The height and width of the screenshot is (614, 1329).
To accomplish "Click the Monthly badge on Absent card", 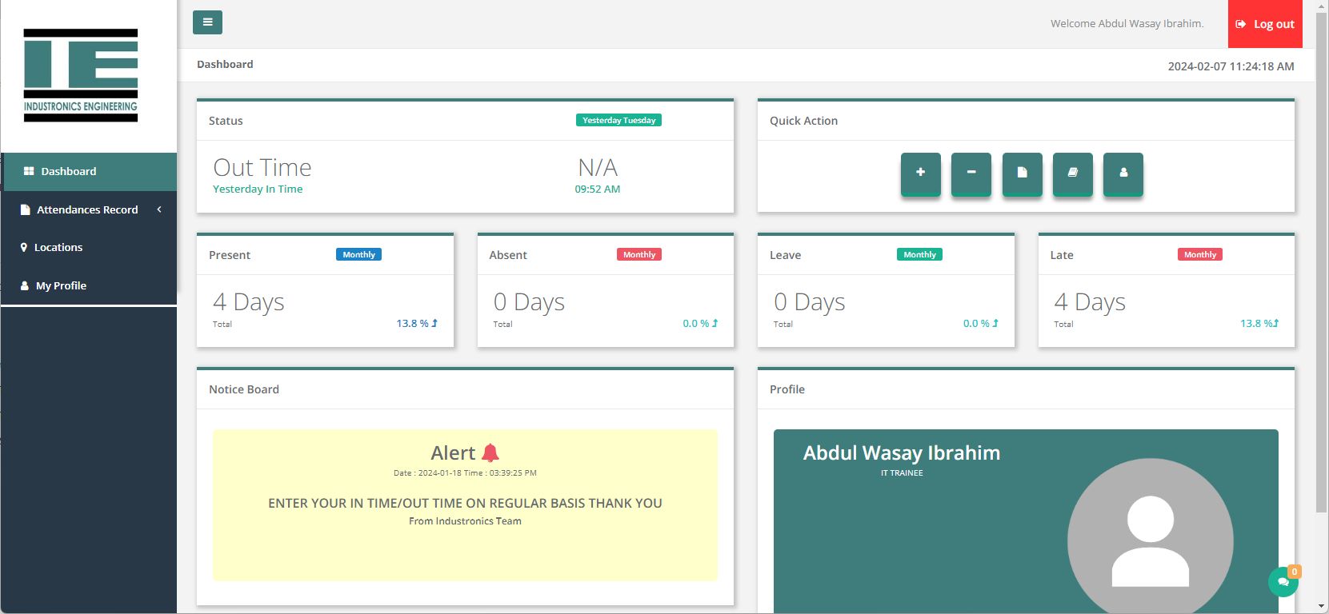I will click(x=639, y=254).
